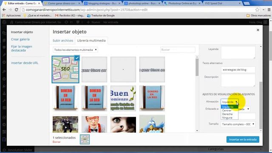Viewport: 272px width, 153px height.
Task: Select the covered mouth eye thumbnail
Action: pyautogui.click(x=123, y=125)
